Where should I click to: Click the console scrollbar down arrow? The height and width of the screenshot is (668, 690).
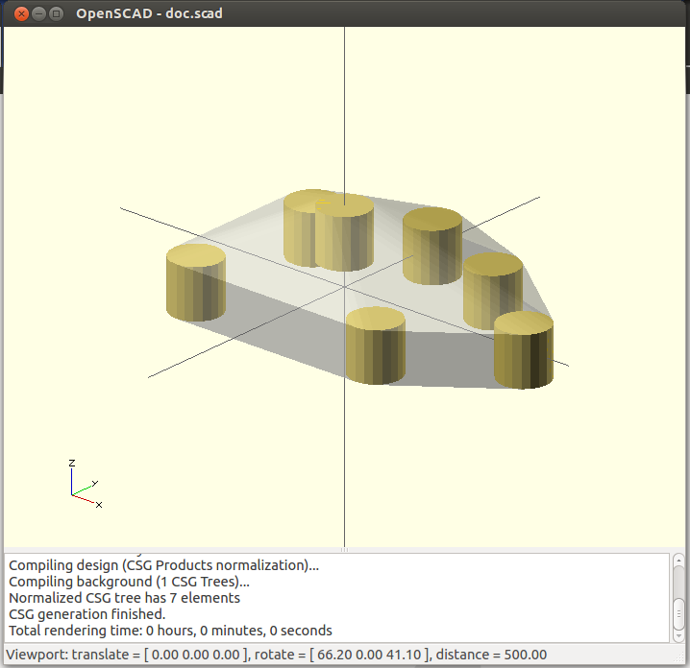(x=678, y=633)
